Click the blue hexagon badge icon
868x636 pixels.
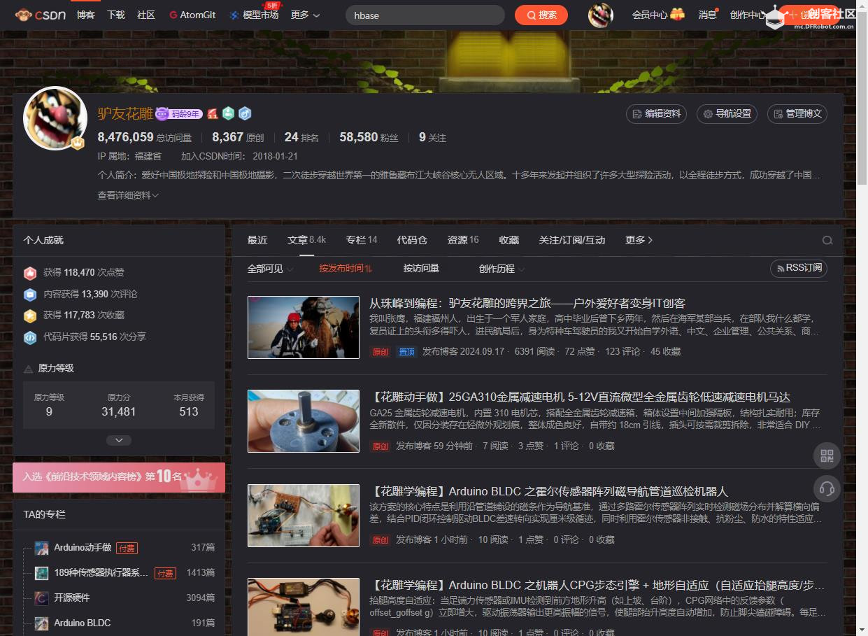(244, 113)
